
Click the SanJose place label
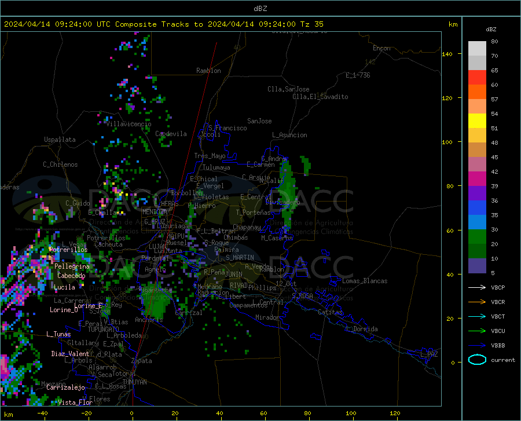click(x=259, y=121)
